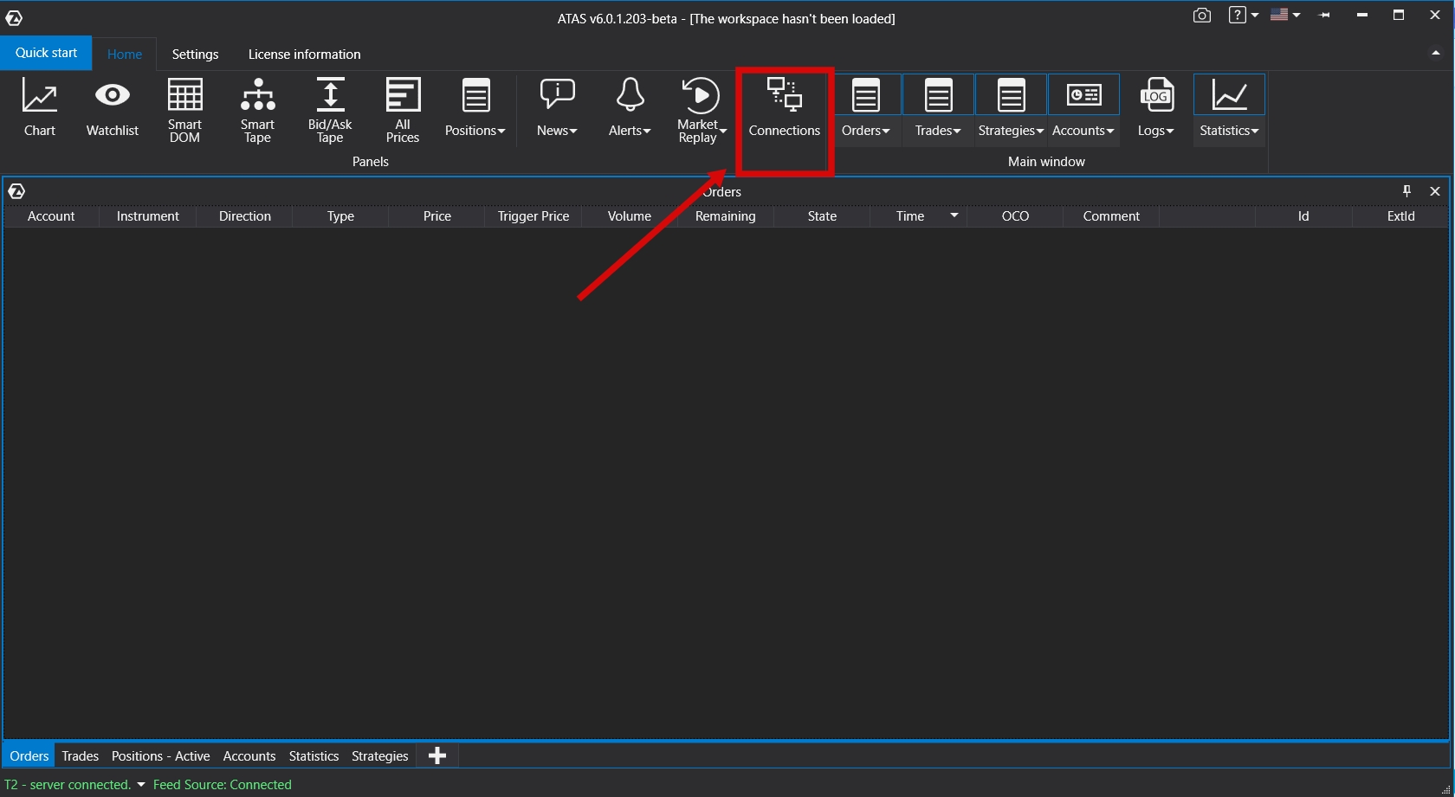Open the server connection status dropdown
Image resolution: width=1455 pixels, height=797 pixels.
click(x=141, y=785)
